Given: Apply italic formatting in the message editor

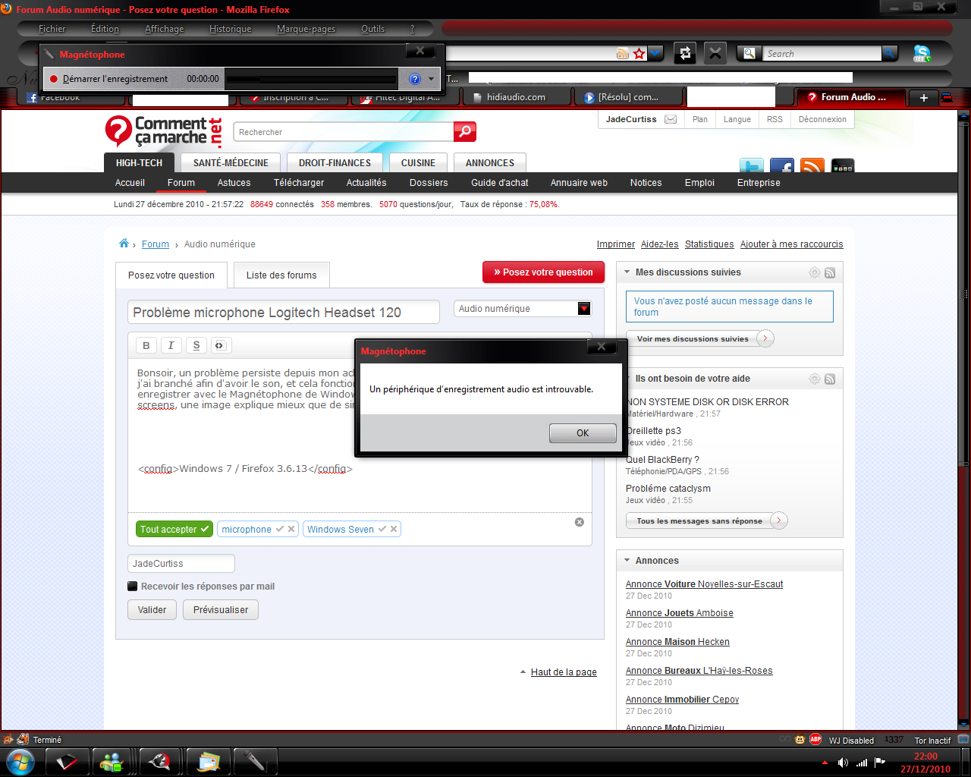Looking at the screenshot, I should click(171, 345).
